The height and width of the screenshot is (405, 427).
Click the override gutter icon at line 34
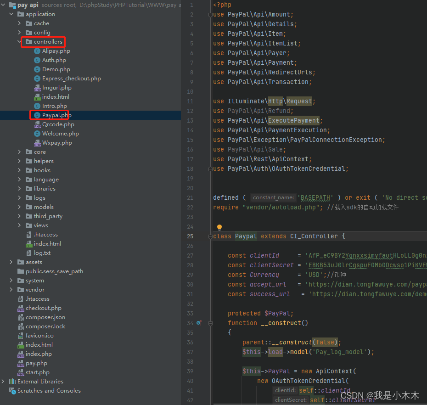[199, 323]
